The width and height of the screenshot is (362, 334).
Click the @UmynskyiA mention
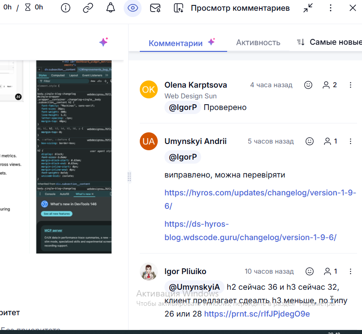click(x=194, y=287)
